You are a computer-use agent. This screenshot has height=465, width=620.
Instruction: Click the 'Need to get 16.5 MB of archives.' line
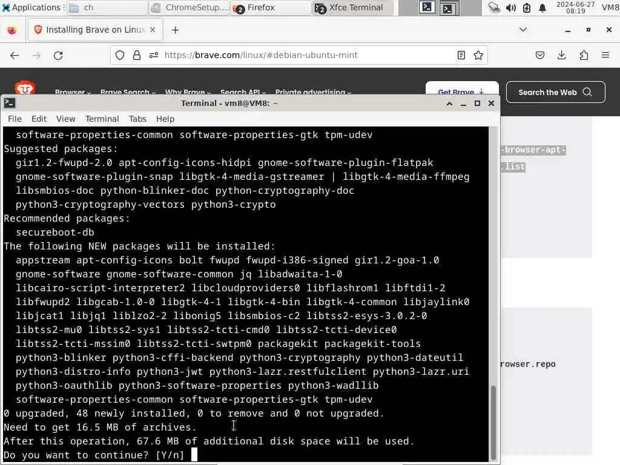pyautogui.click(x=100, y=427)
